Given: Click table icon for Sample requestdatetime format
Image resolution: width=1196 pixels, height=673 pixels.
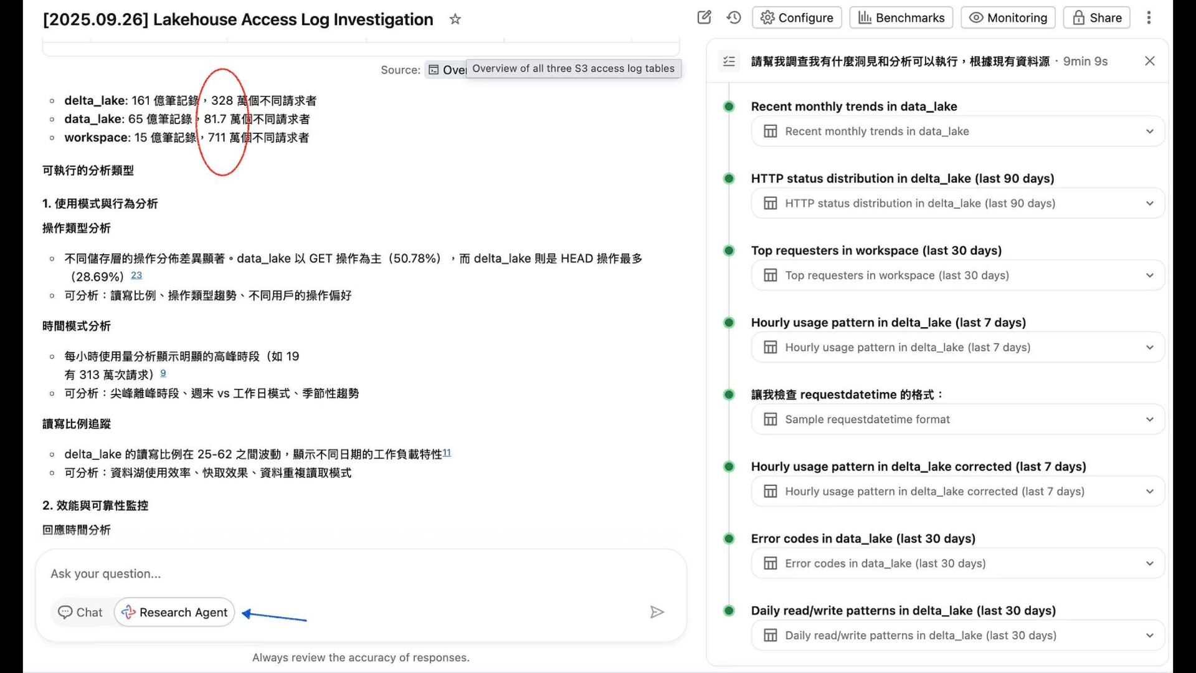Looking at the screenshot, I should (771, 419).
